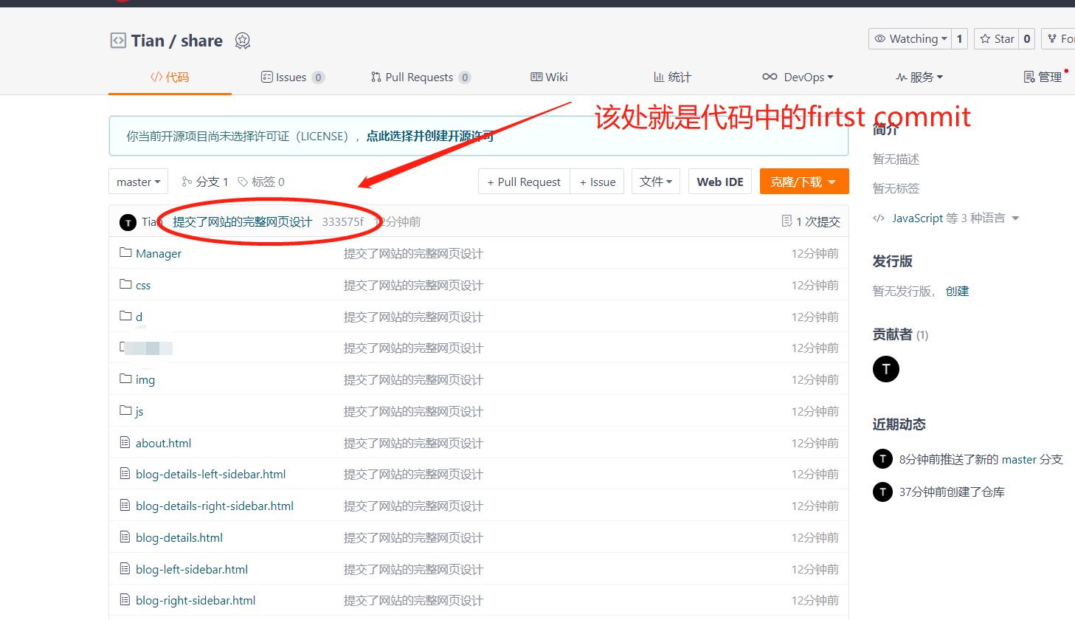Click the file icon for blog-details.html

125,537
